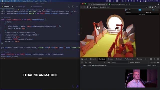This screenshot has width=160, height=90.
Task: Open the DevTools Performance tab
Action: (x=129, y=59)
